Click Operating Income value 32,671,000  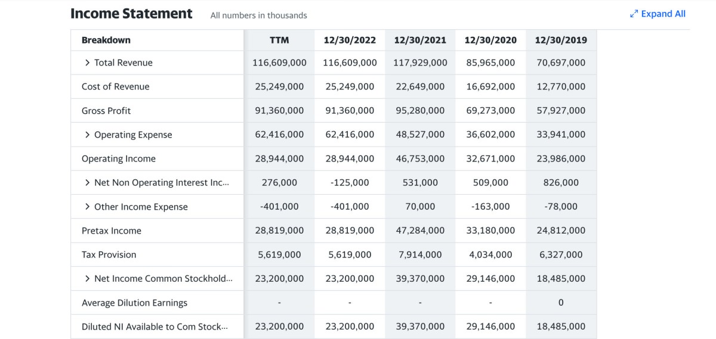point(490,158)
